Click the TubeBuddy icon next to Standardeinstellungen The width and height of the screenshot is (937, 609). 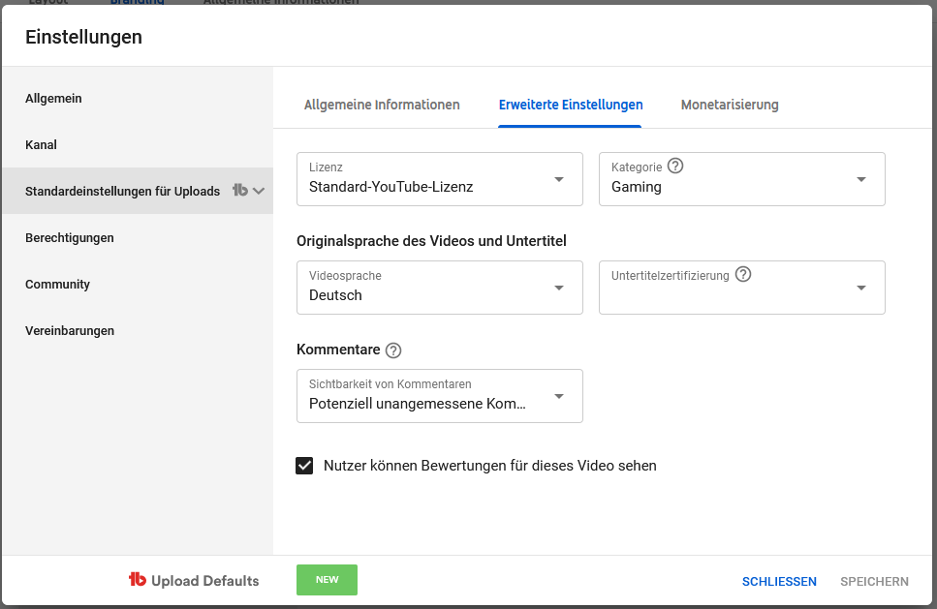pos(239,191)
